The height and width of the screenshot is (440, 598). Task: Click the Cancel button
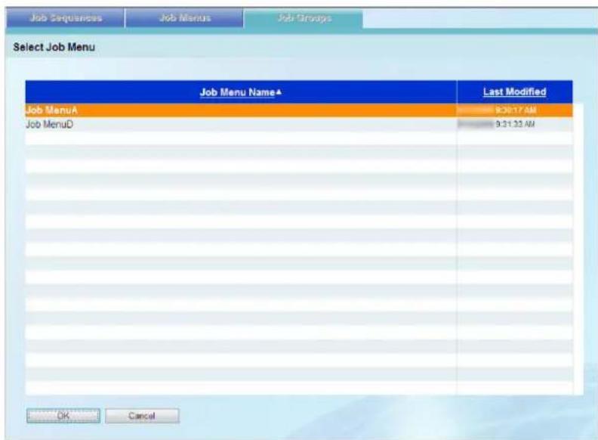point(142,416)
